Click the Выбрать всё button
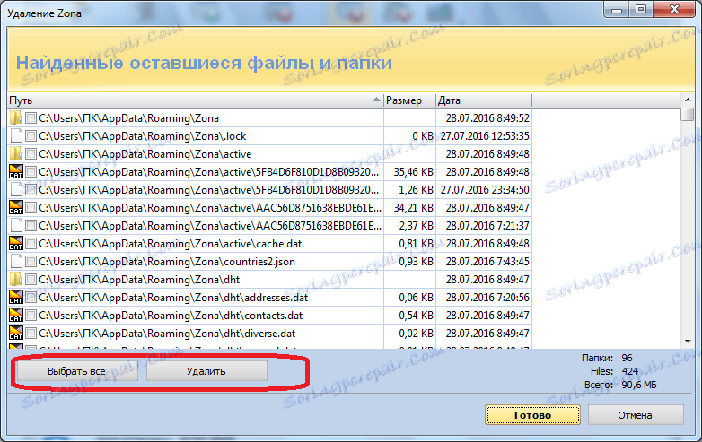Viewport: 702px width, 442px height. [x=77, y=371]
